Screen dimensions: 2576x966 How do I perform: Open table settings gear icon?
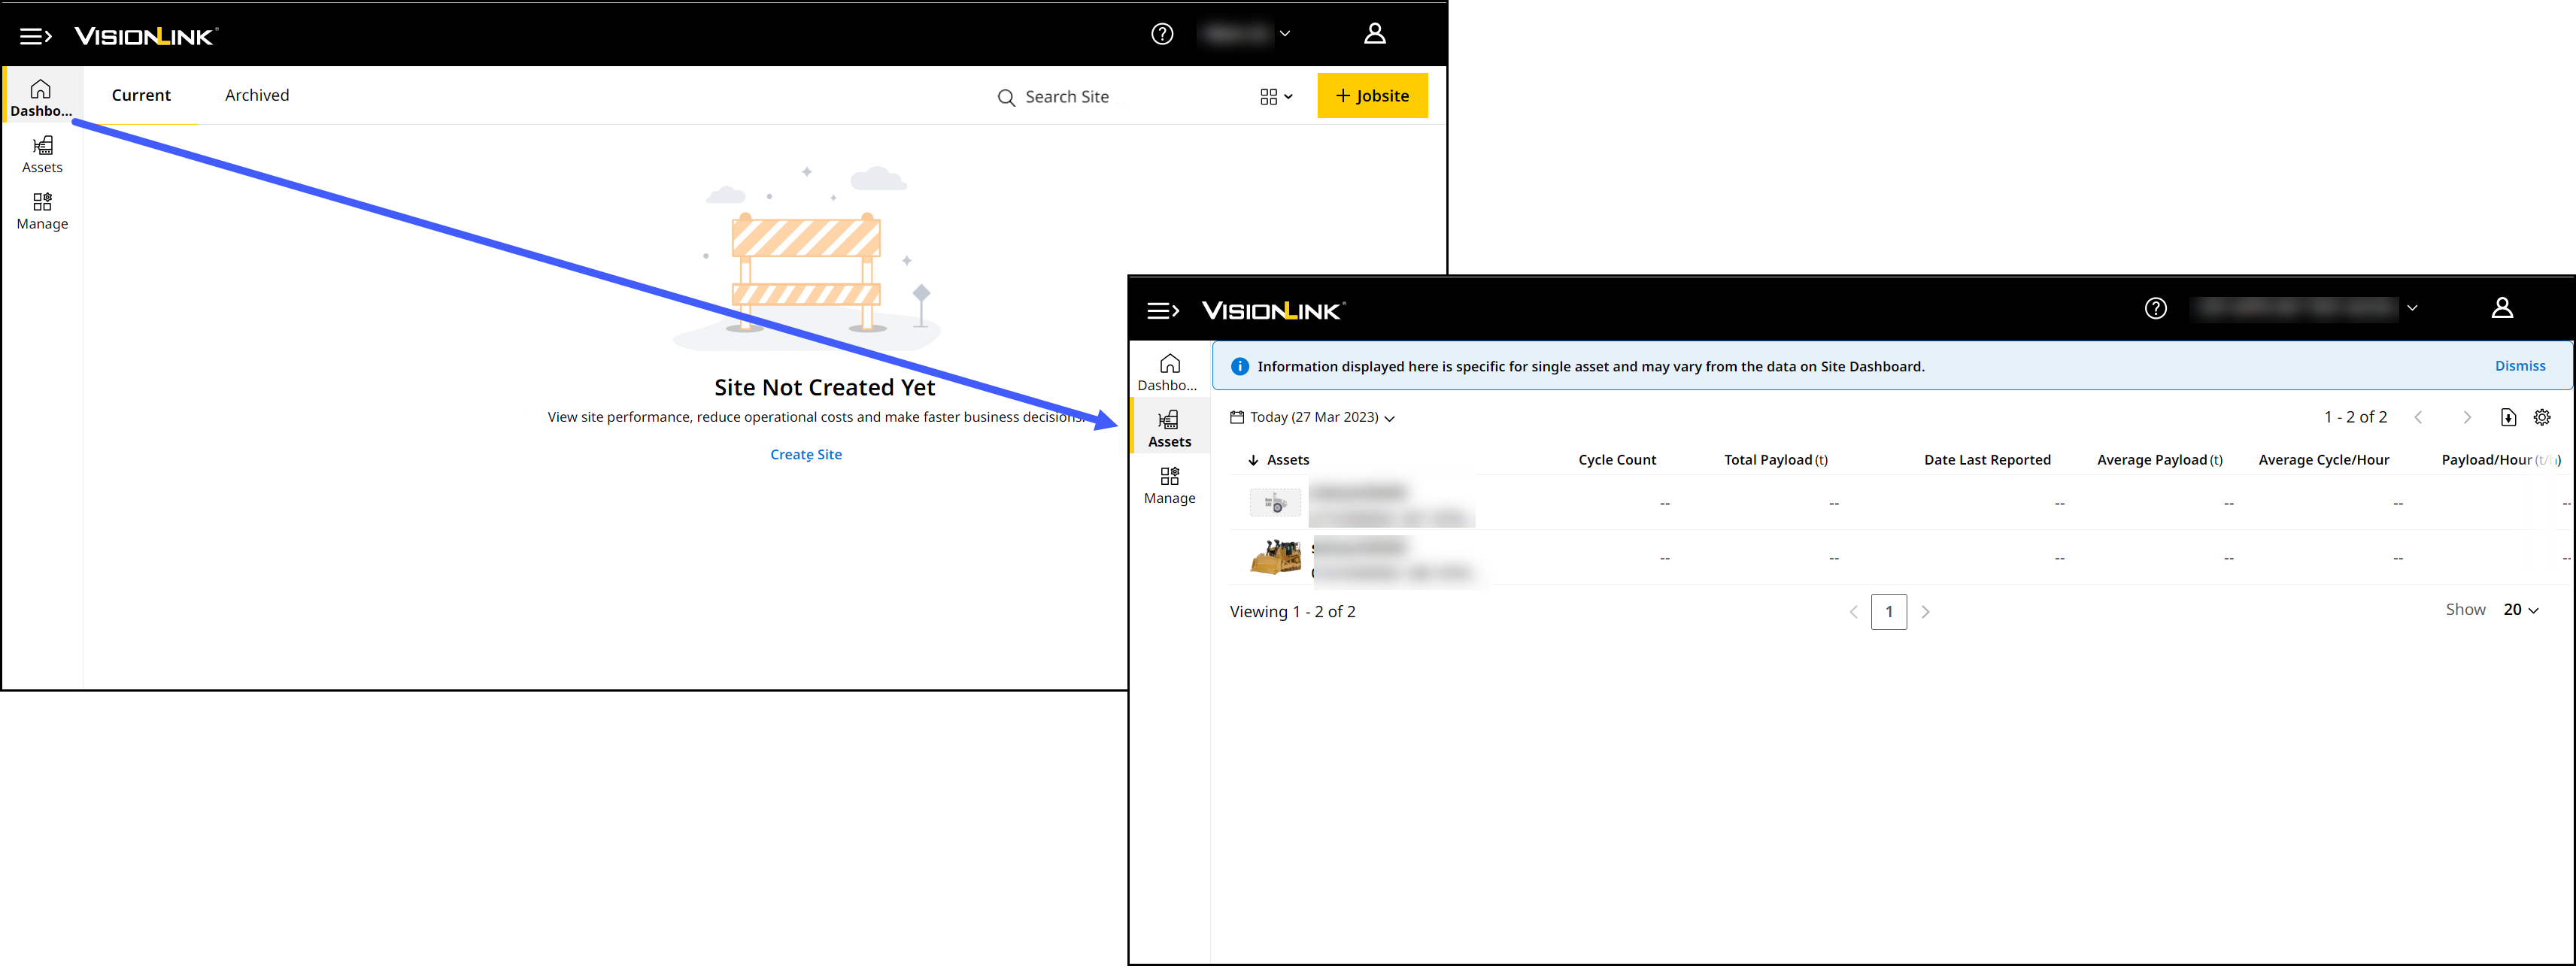click(x=2542, y=417)
